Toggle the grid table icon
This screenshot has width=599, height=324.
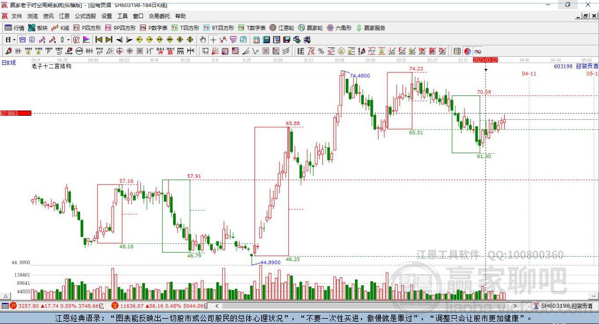pyautogui.click(x=456, y=51)
